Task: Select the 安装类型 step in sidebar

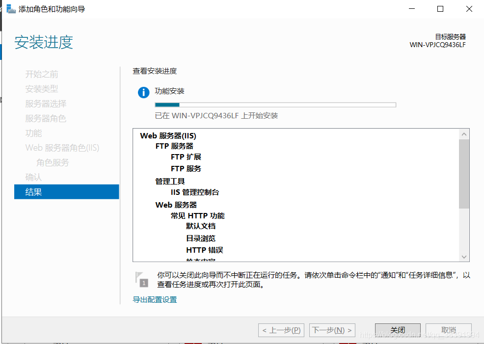Action: tap(42, 89)
